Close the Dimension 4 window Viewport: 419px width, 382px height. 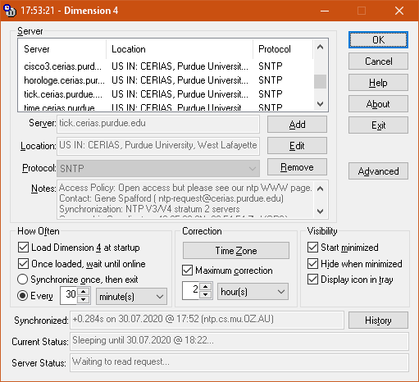399,11
